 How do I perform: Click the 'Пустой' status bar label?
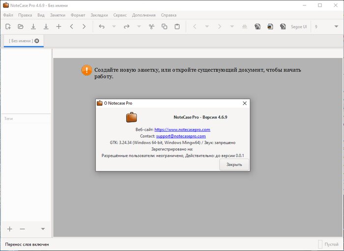coord(332,245)
